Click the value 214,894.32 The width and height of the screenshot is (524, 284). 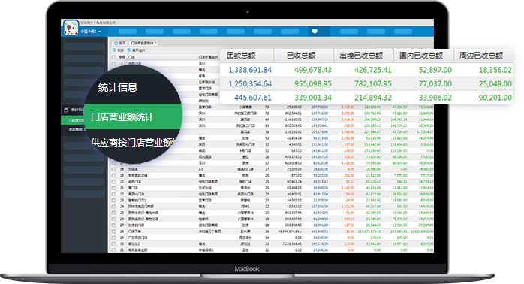pyautogui.click(x=373, y=98)
